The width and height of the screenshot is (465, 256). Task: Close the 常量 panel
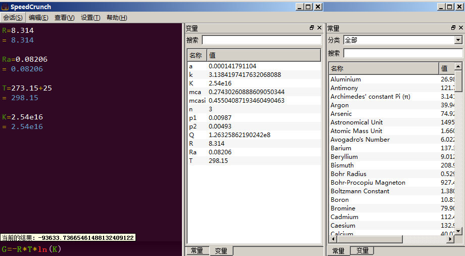[461, 28]
